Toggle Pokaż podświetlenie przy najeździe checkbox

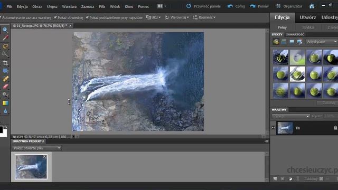coord(87,17)
